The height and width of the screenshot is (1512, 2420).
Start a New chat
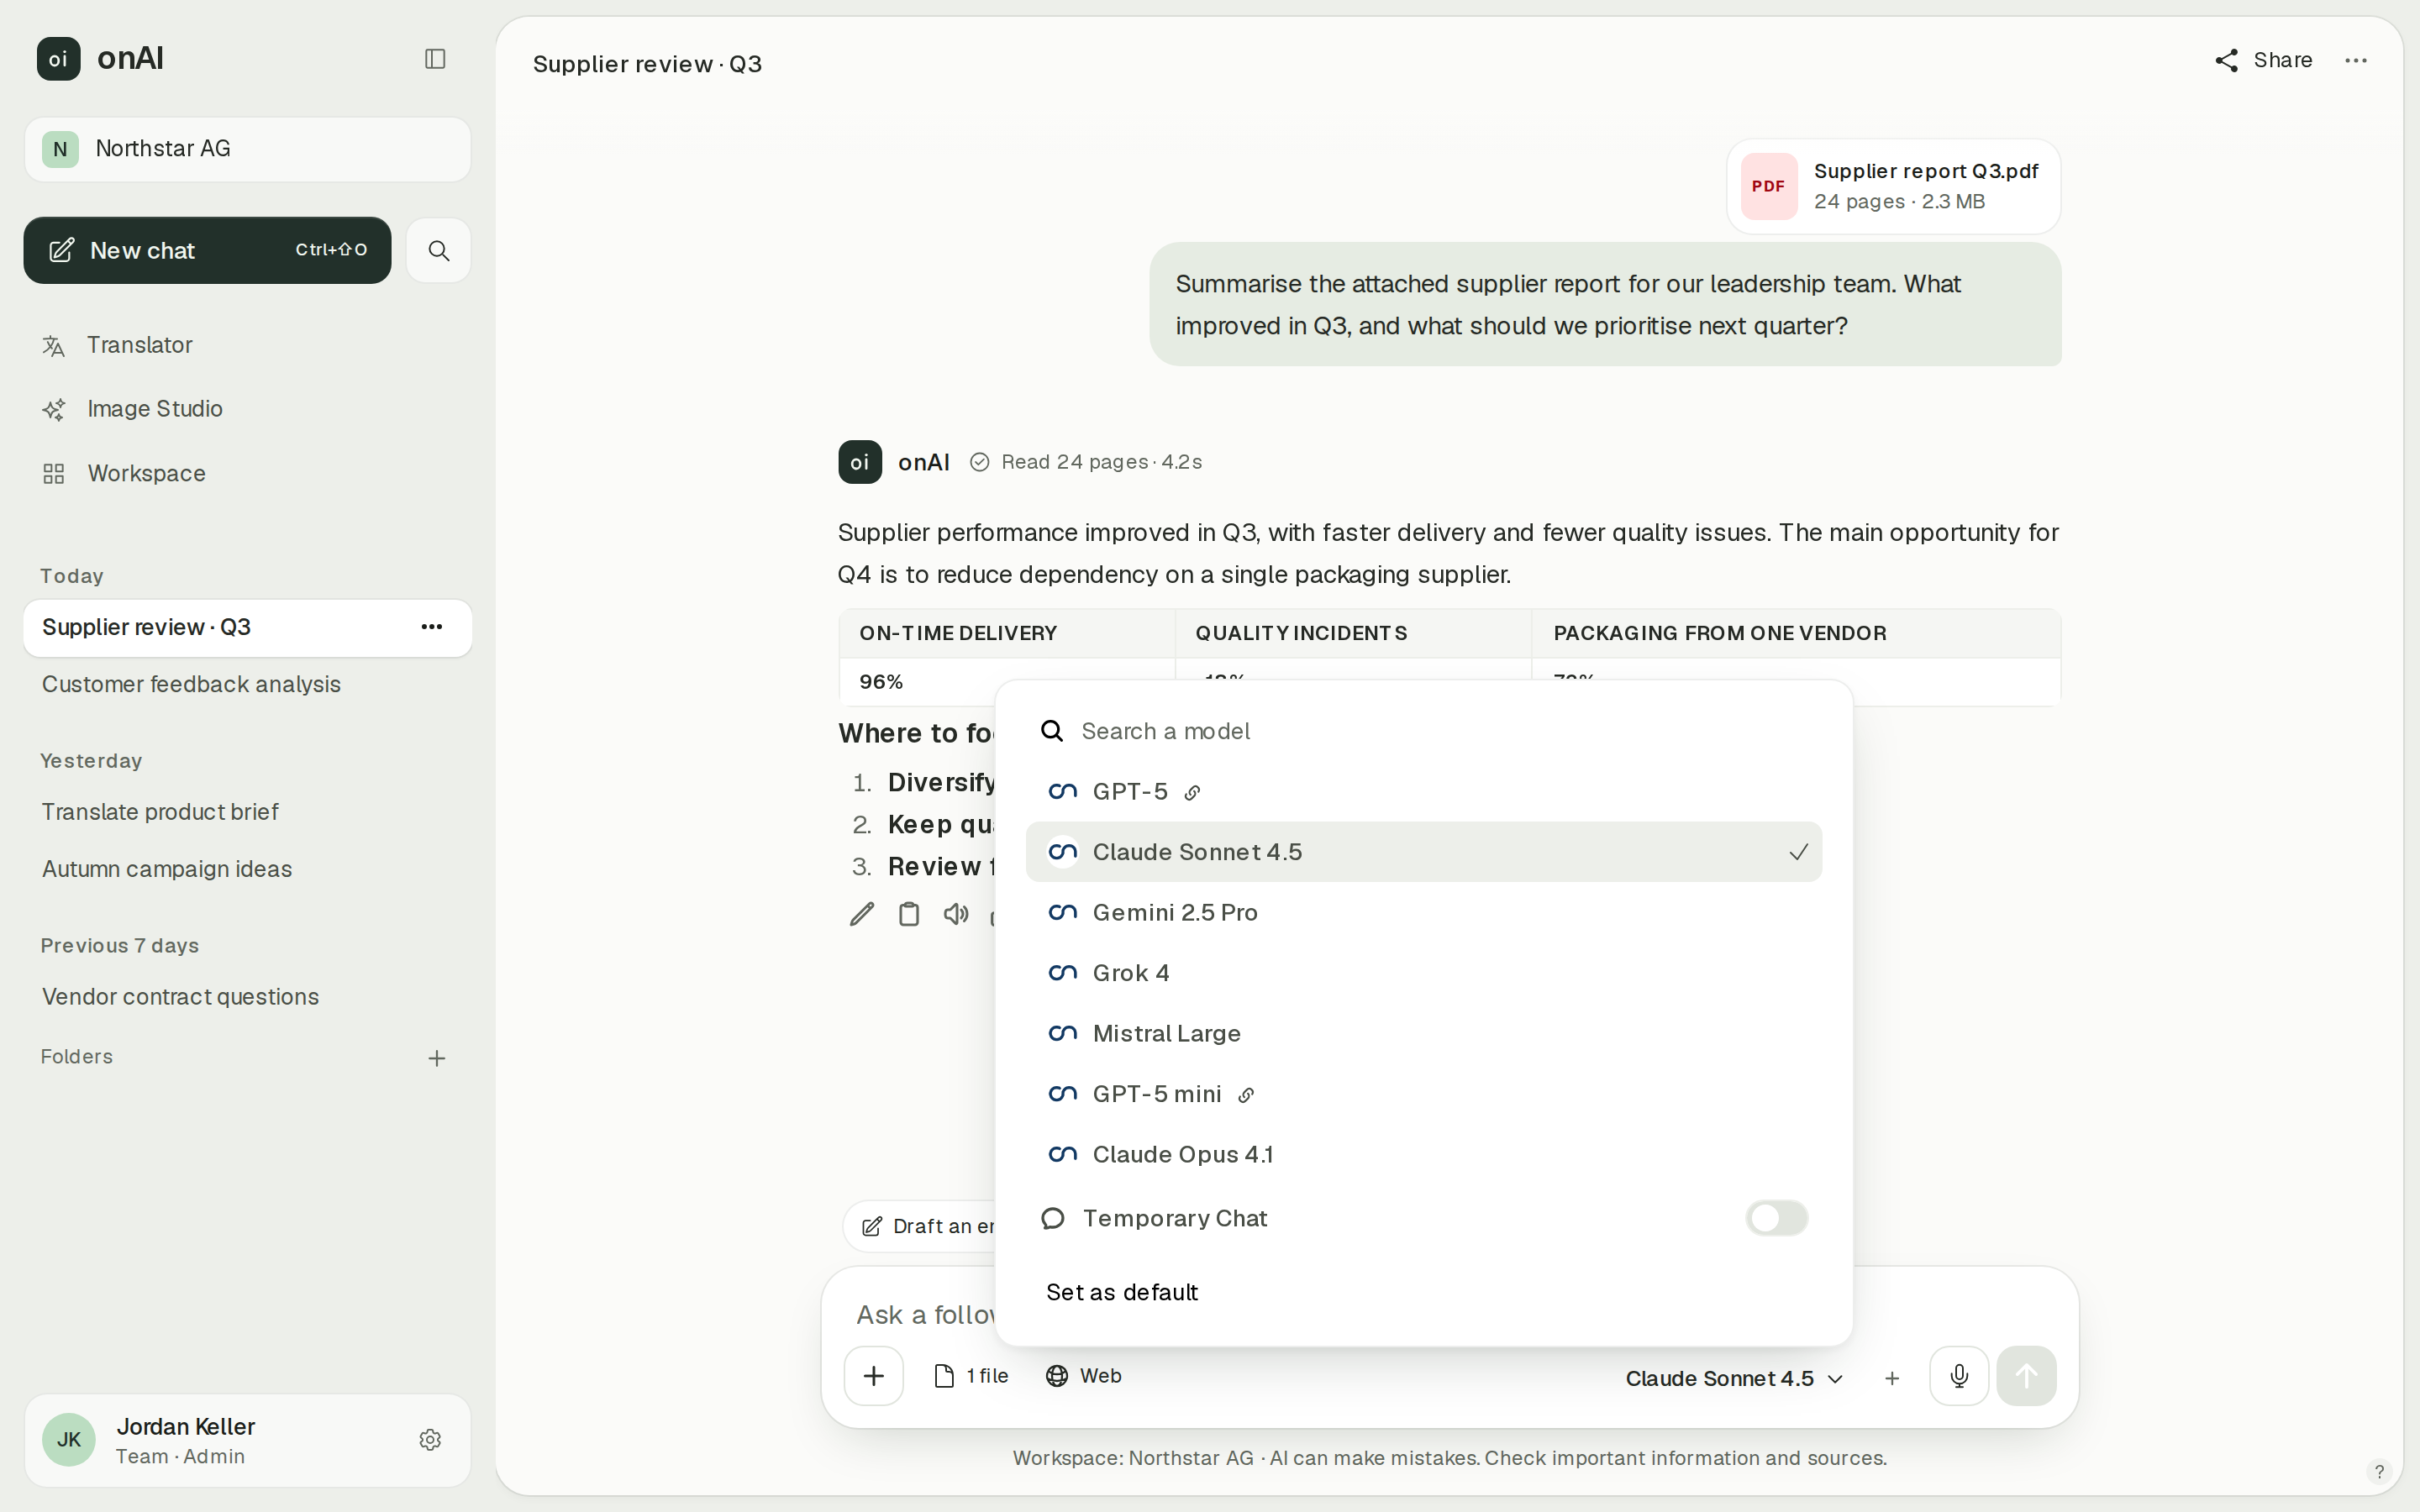click(207, 250)
